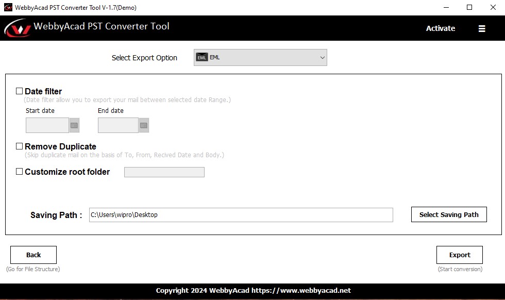This screenshot has width=505, height=300.
Task: Open the Start date calendar picker
Action: (x=74, y=125)
